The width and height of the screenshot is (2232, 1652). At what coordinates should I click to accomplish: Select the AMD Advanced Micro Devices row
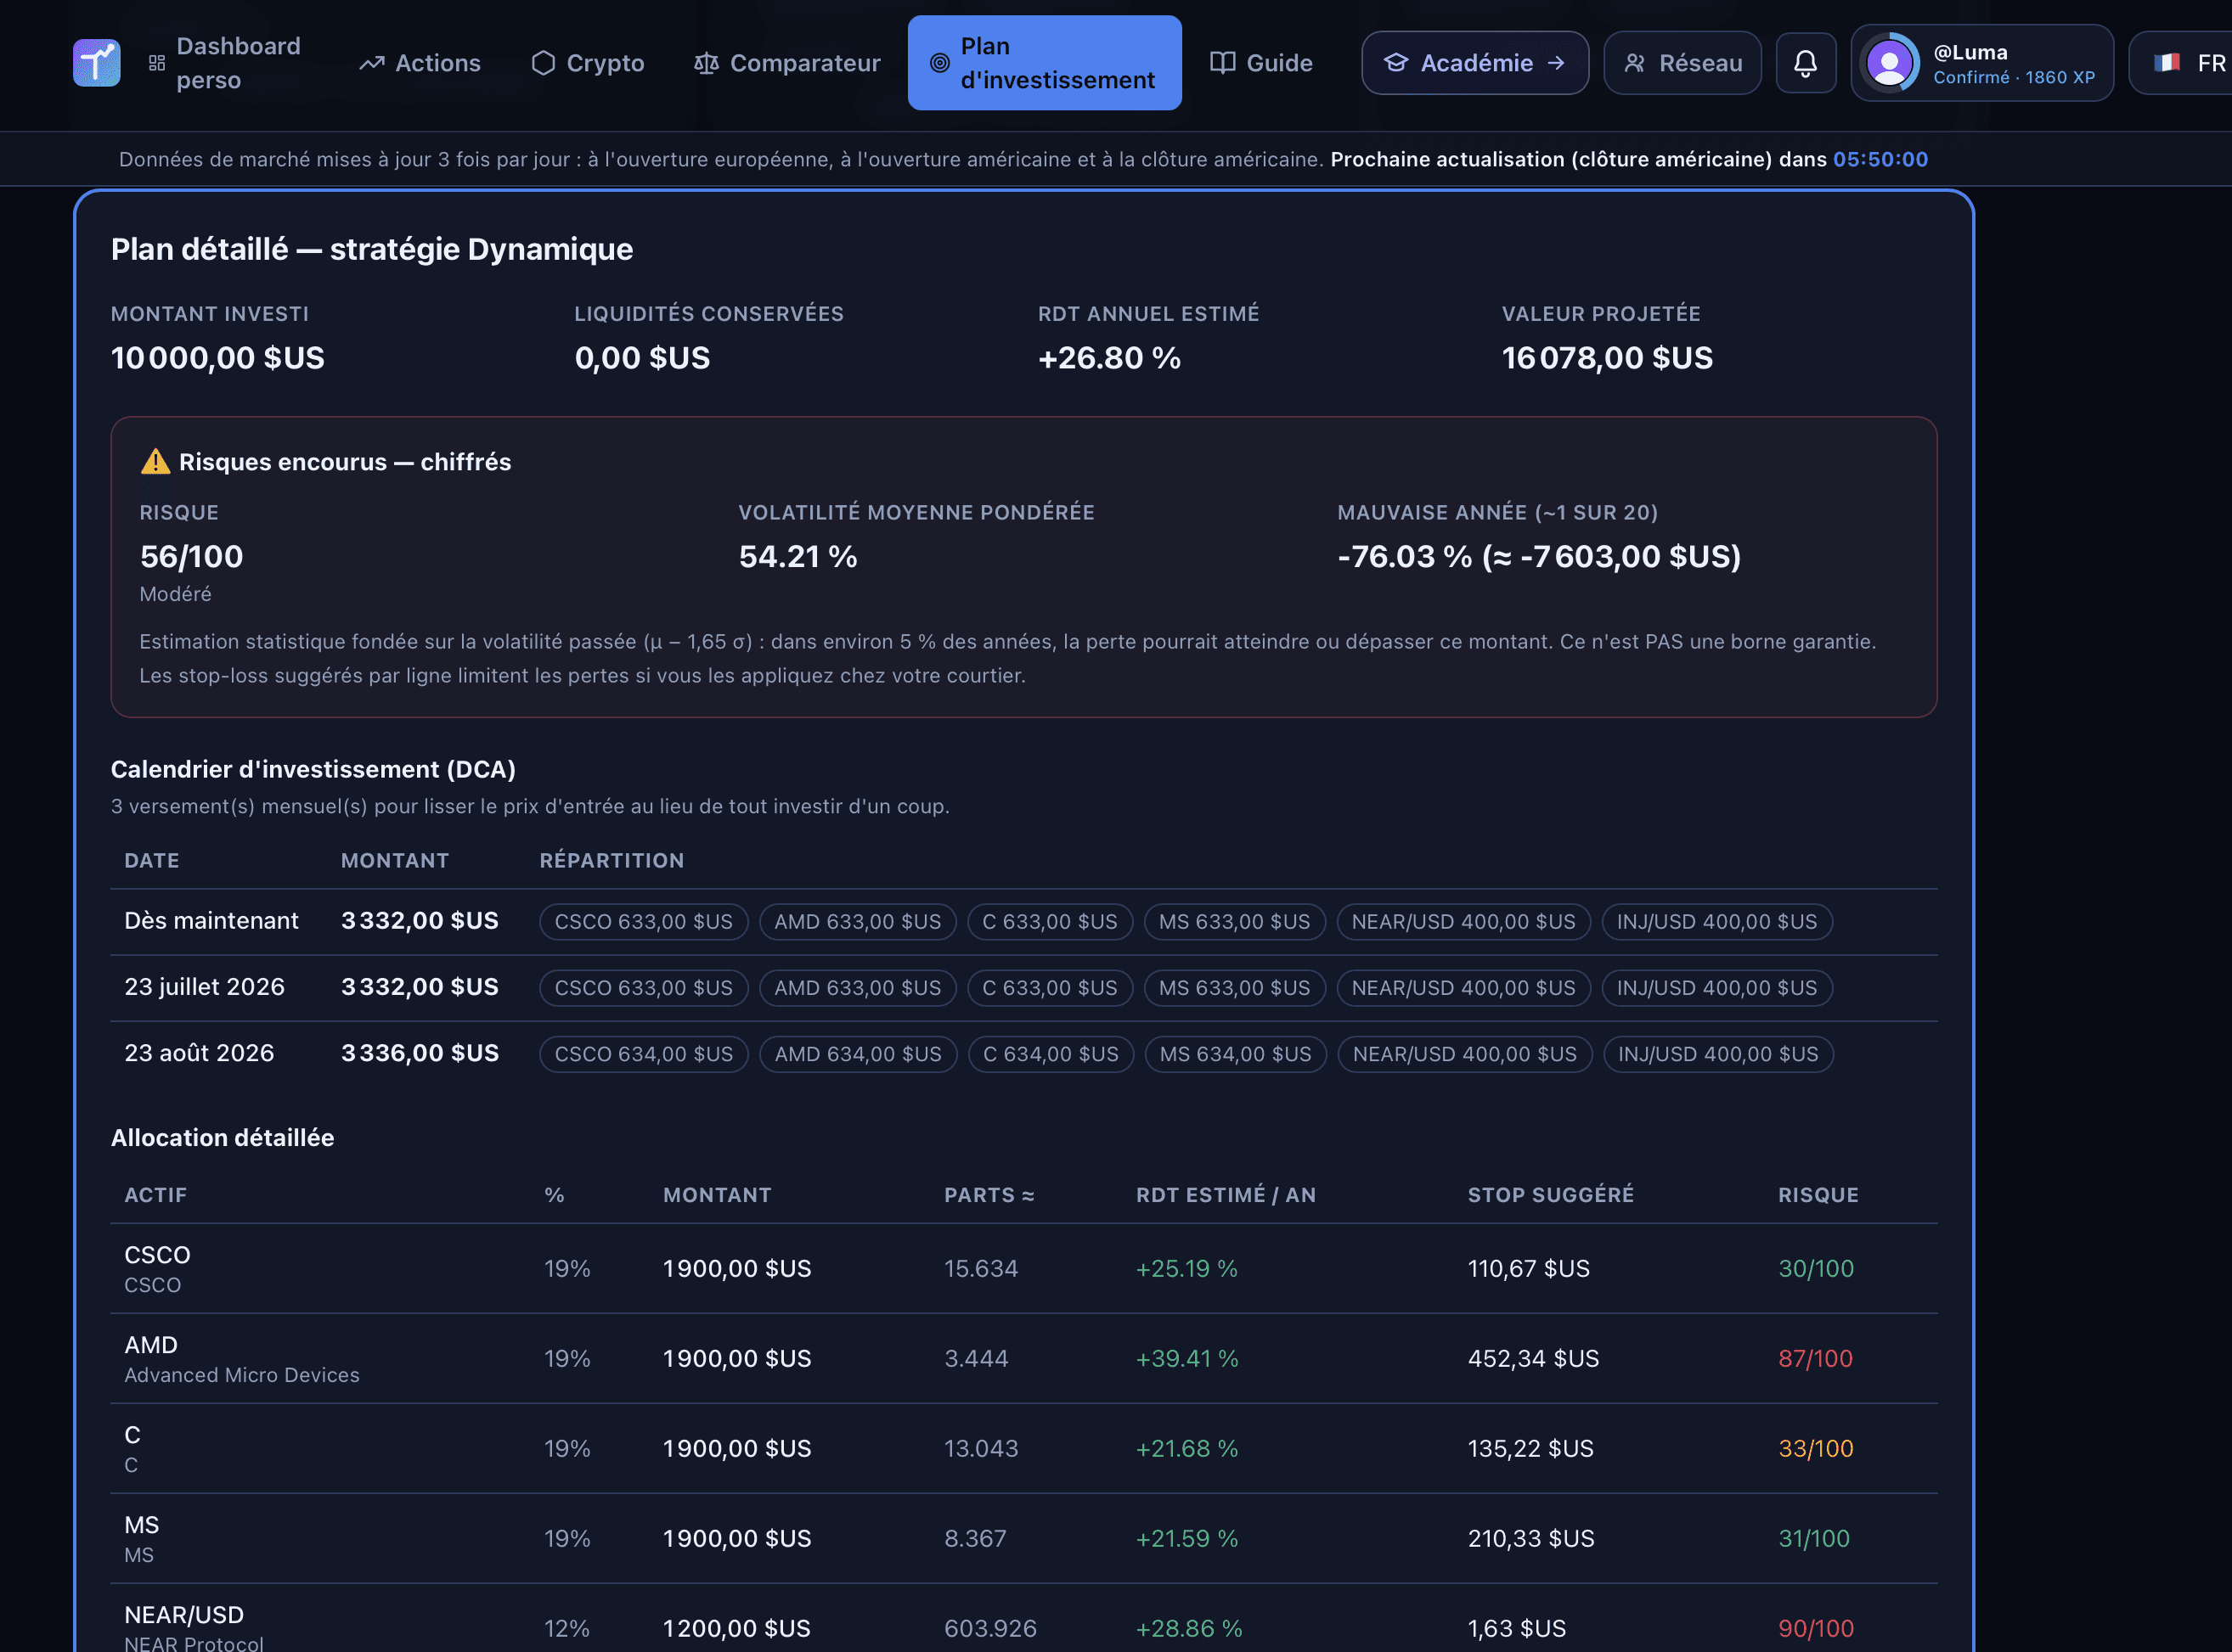[x=1023, y=1358]
